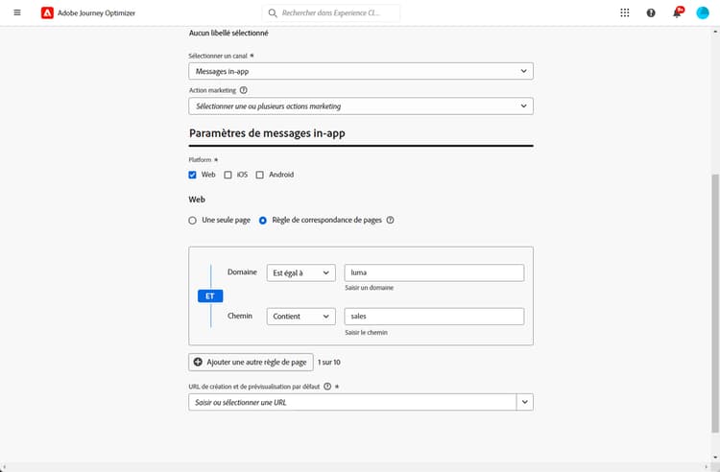Select the Une seule page option
720x472 pixels.
pyautogui.click(x=193, y=220)
